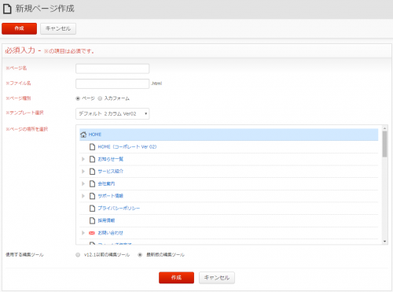Click page icon of HOME (コーポレート Ver 02)
Screen dimensions: 393x292
(x=92, y=146)
